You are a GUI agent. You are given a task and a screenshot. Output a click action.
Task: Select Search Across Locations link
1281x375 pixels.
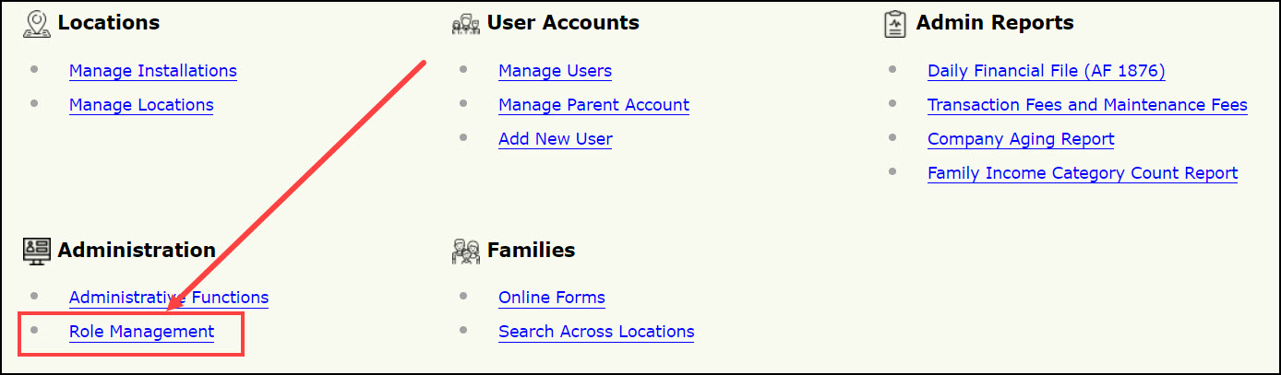coord(596,332)
